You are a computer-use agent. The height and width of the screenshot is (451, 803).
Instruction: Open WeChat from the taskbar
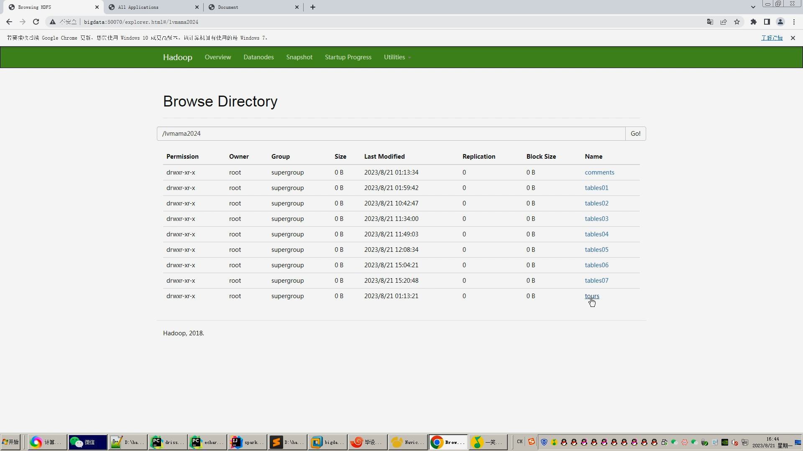88,442
